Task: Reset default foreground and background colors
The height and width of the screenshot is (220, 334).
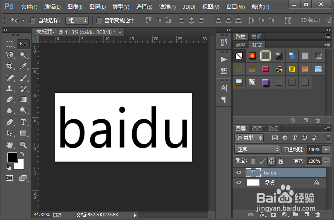Action: coord(9,168)
